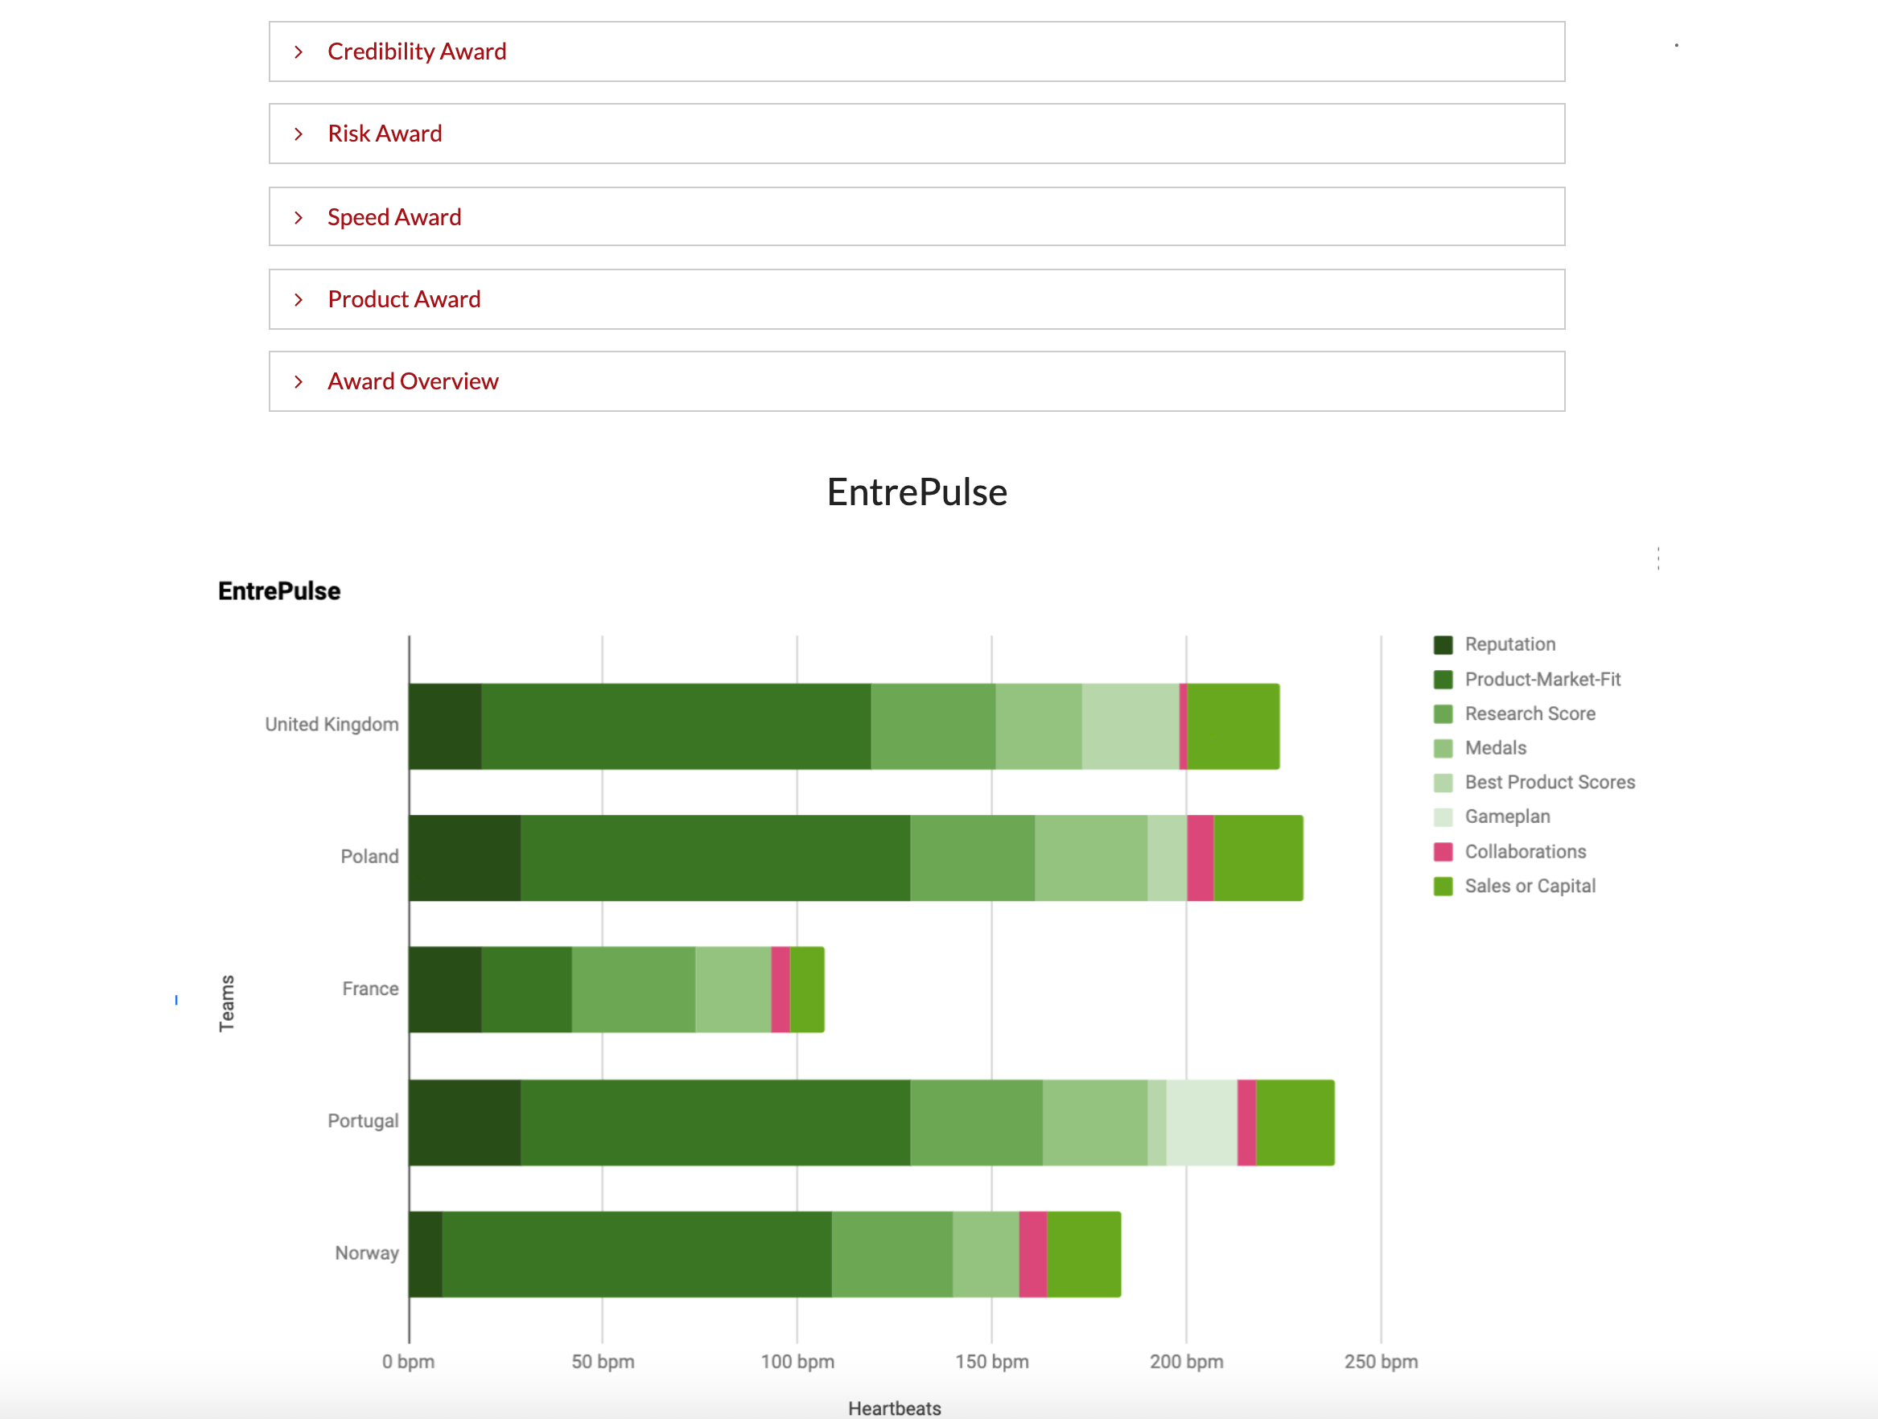Select the Sales or Capital legend label
Viewport: 1878px width, 1419px height.
click(x=1530, y=886)
